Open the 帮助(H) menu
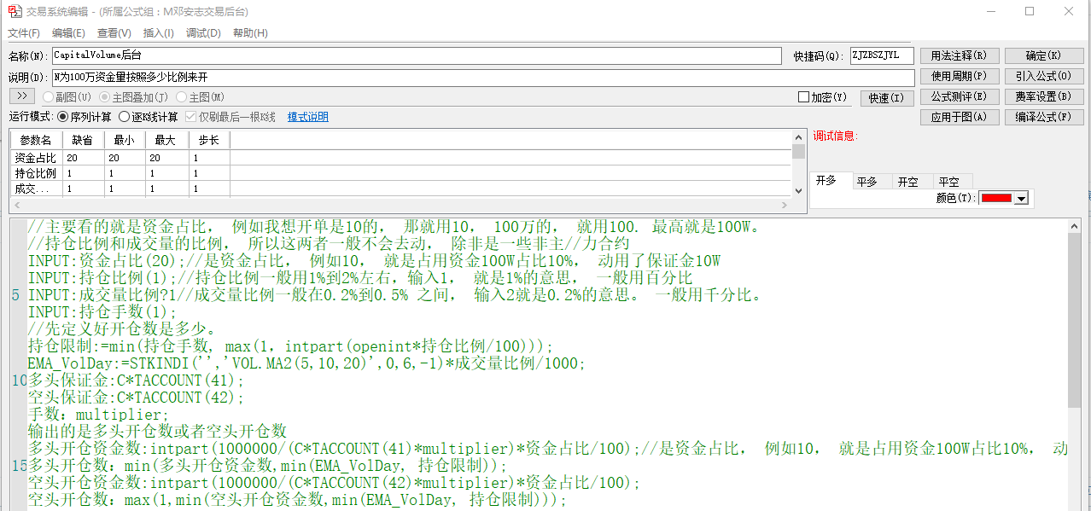The image size is (1091, 511). pos(250,33)
